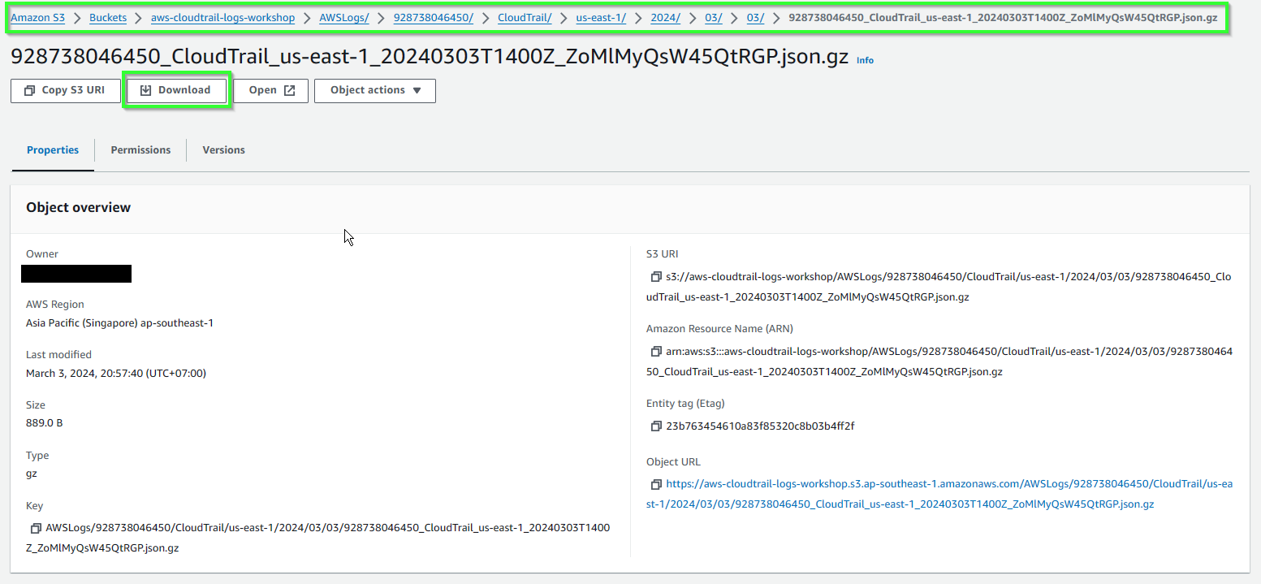Copy the Amazon Resource Name icon

point(656,352)
